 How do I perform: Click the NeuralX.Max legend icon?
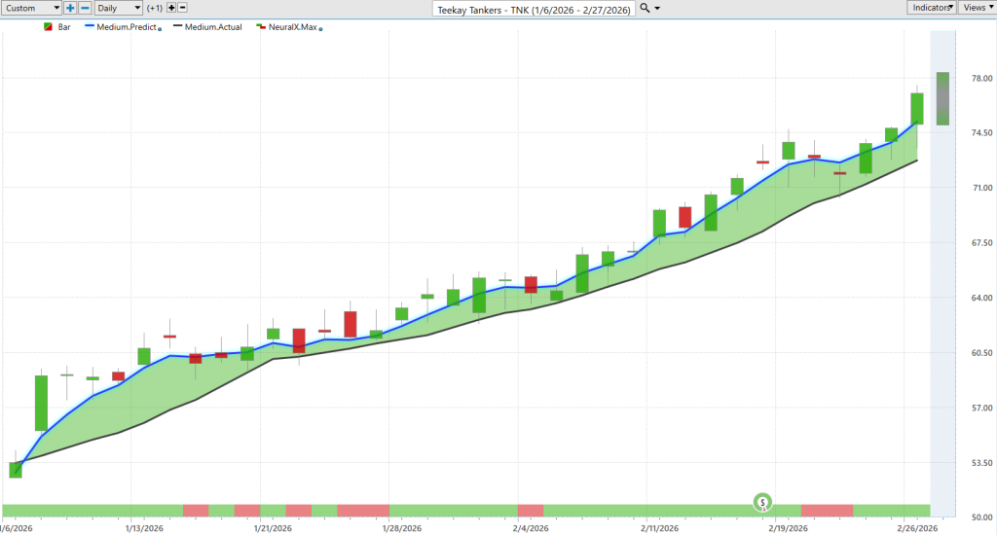coord(261,26)
